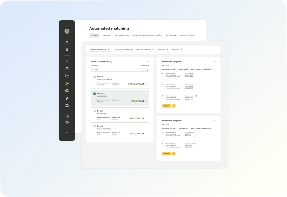
Task: Open the home icon in sidebar
Action: [67, 61]
